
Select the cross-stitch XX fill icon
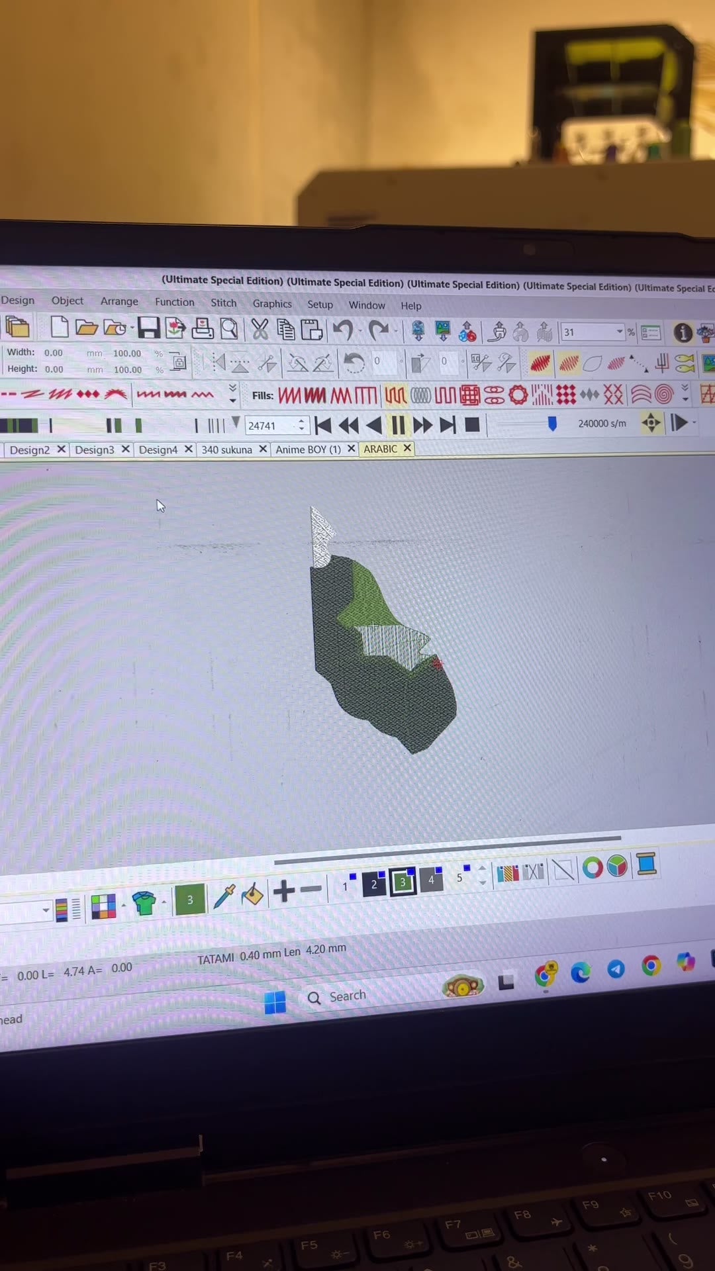point(613,395)
